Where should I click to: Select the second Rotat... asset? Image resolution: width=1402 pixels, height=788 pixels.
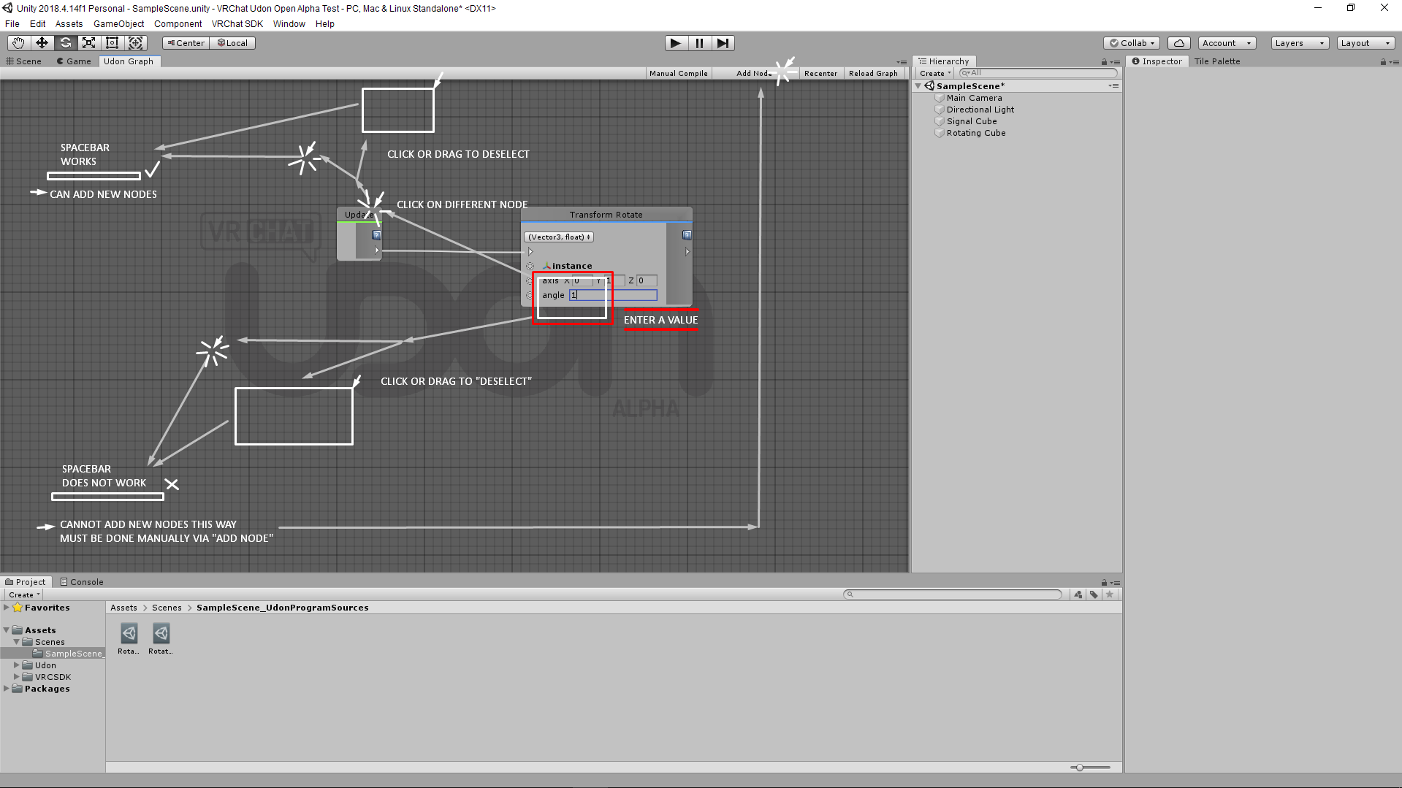pyautogui.click(x=161, y=639)
